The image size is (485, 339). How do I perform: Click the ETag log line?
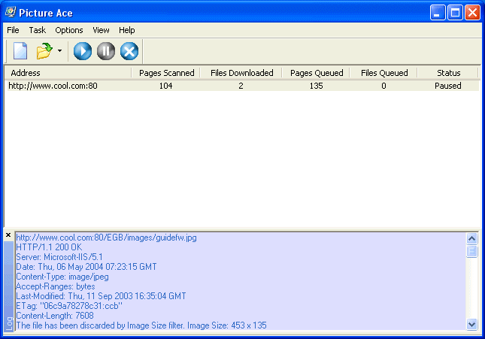pos(69,306)
